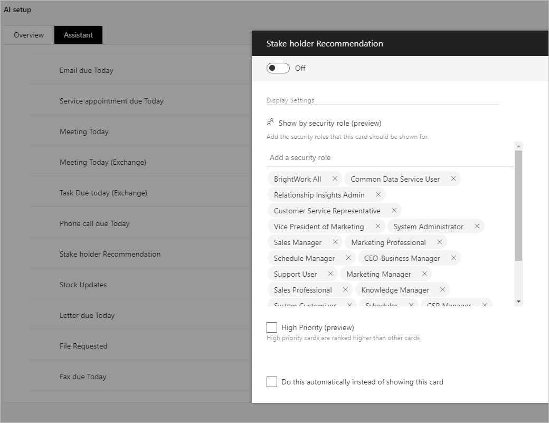This screenshot has height=423, width=549.
Task: Click the security roles scrollbar down arrow
Action: click(518, 302)
